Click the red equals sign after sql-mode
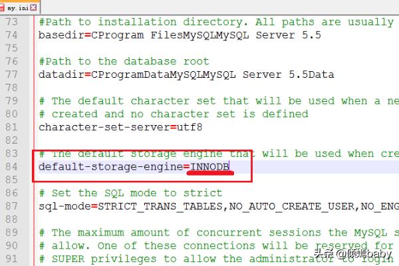The height and width of the screenshot is (266, 399). click(x=94, y=206)
